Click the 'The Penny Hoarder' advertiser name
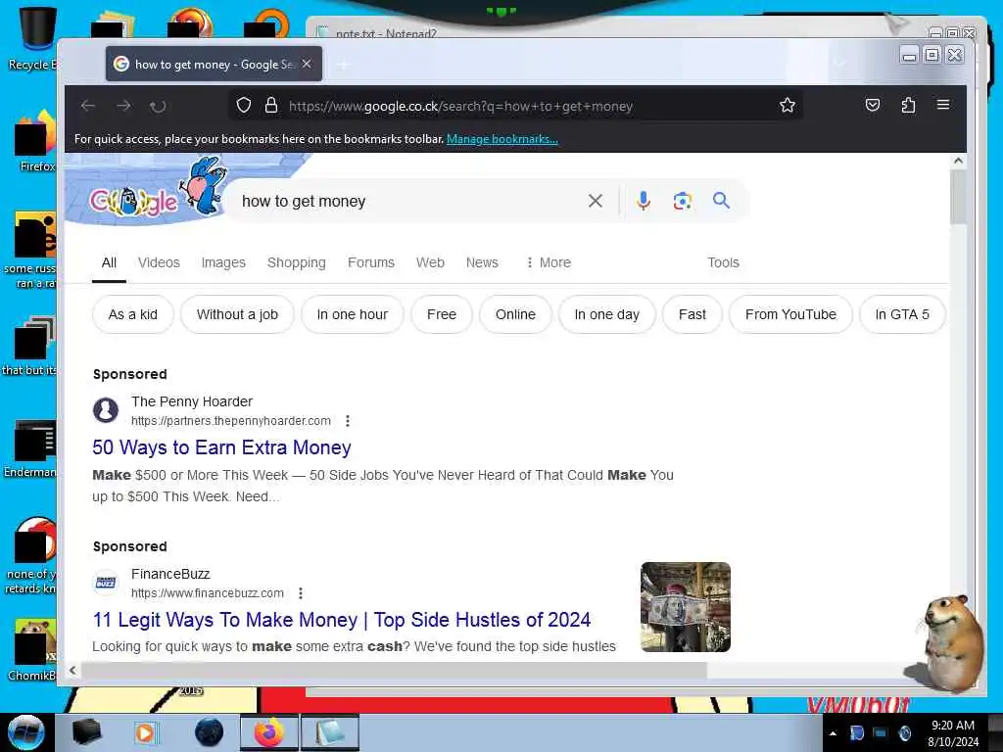 click(x=192, y=401)
